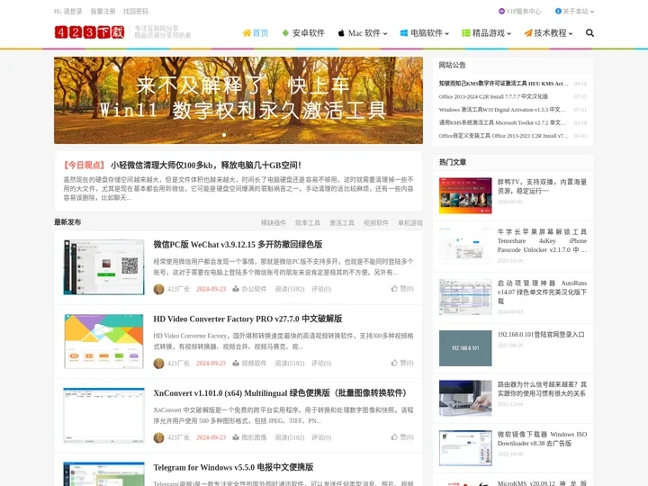Open the 安卓软件 menu item
648x486 pixels.
[x=303, y=33]
